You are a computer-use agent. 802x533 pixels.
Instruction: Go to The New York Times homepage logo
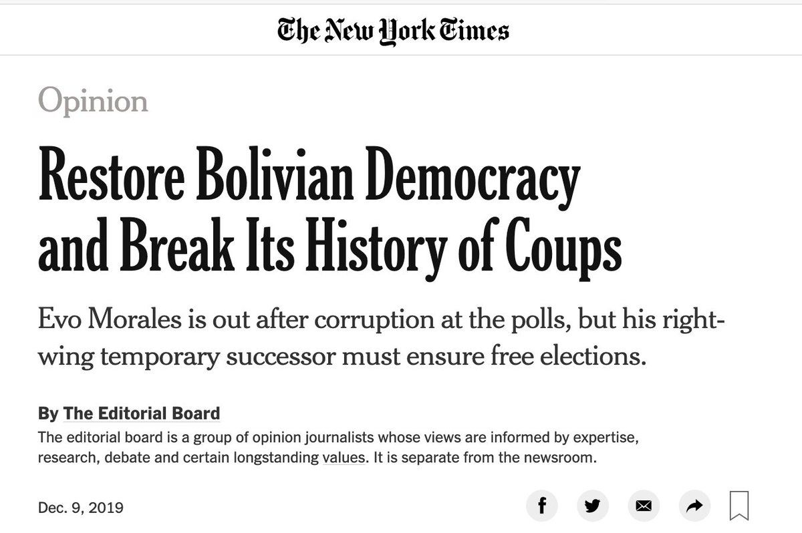(394, 30)
